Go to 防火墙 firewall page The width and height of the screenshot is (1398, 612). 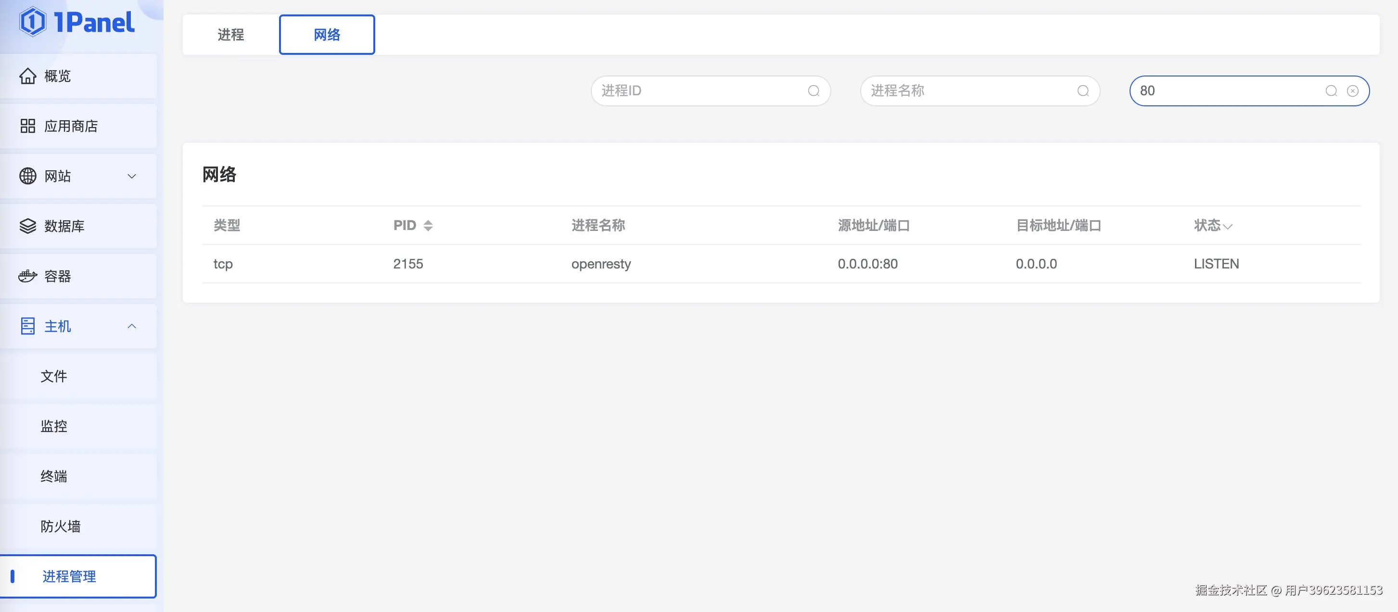[61, 526]
